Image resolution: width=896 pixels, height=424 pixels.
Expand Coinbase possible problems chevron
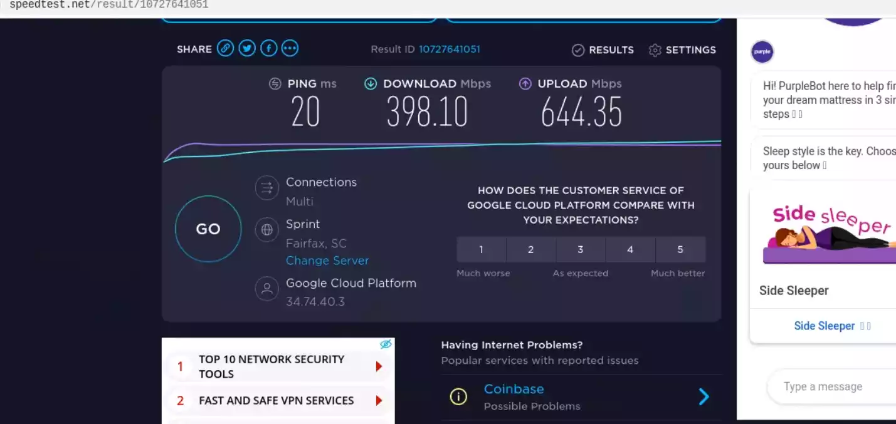pos(704,396)
